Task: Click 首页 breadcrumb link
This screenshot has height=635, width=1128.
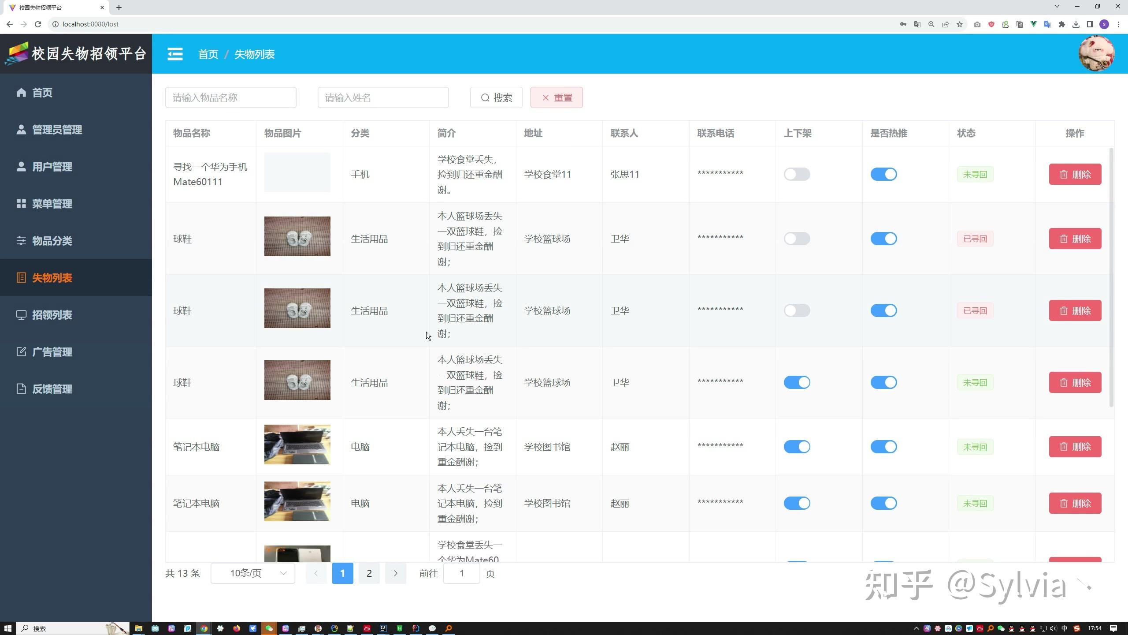Action: coord(208,54)
